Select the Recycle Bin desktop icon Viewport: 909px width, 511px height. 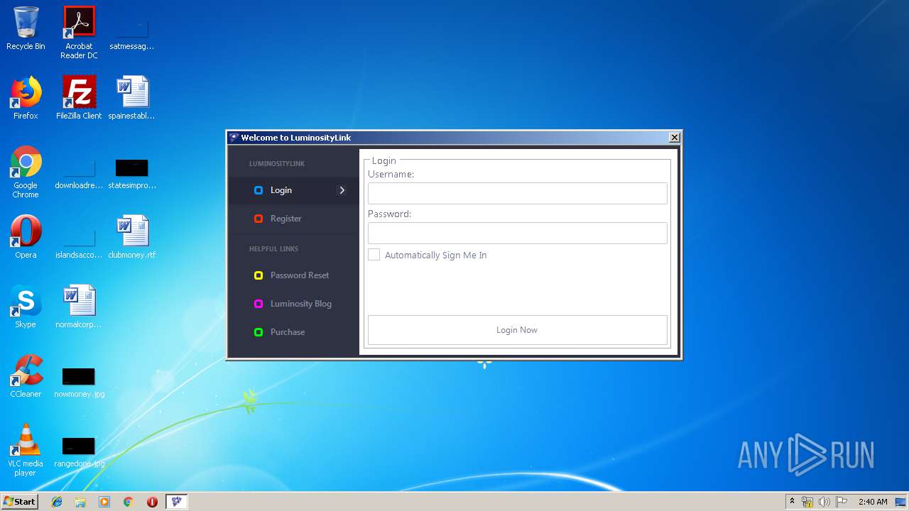[26, 29]
